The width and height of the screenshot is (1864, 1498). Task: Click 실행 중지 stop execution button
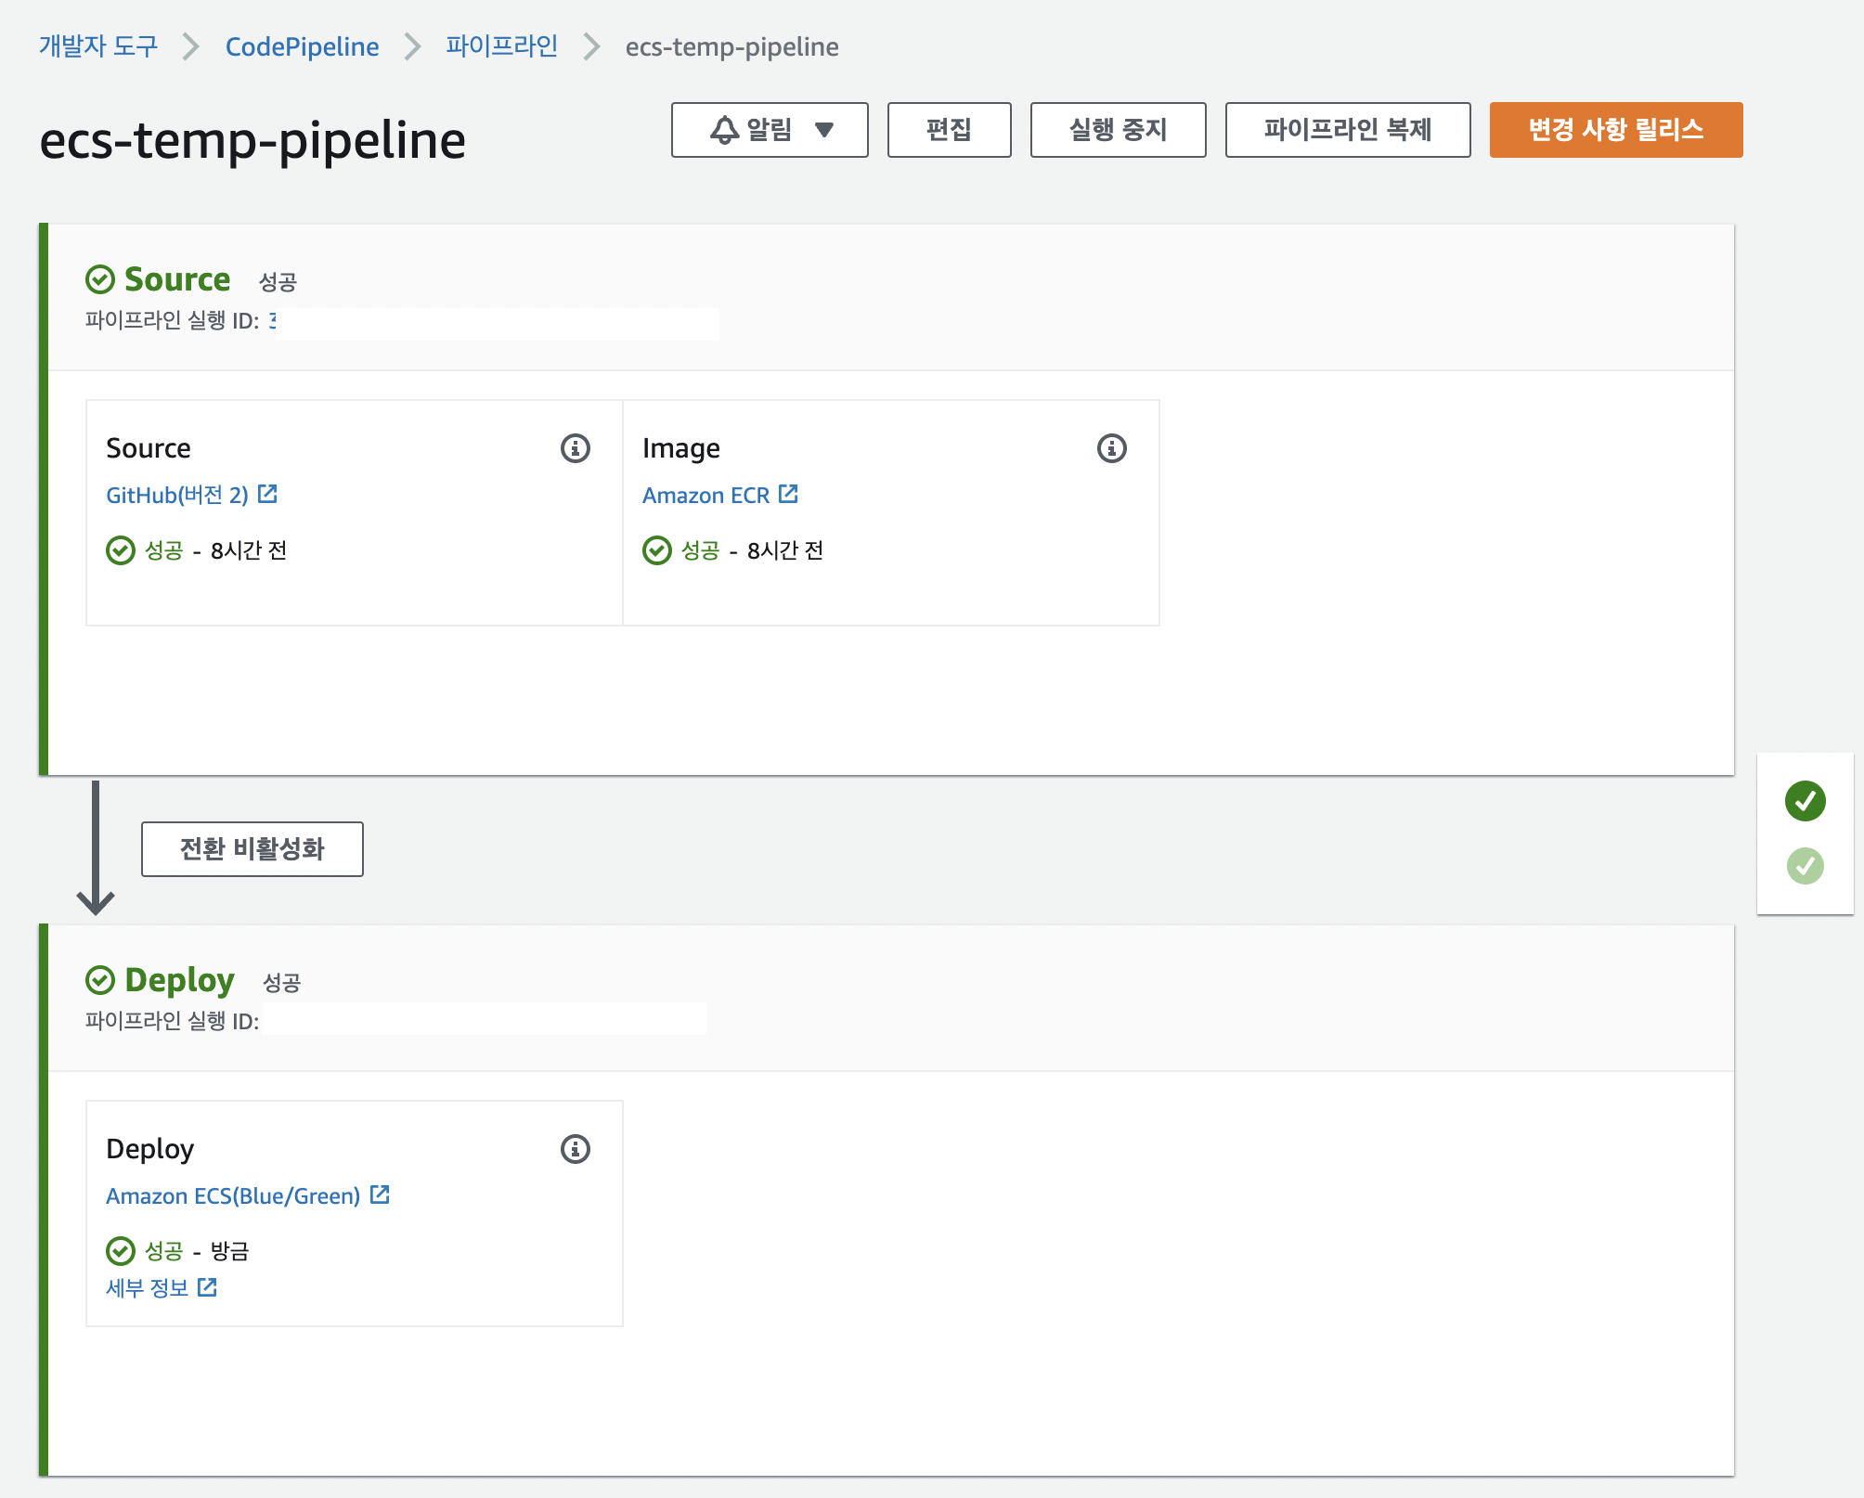1118,130
